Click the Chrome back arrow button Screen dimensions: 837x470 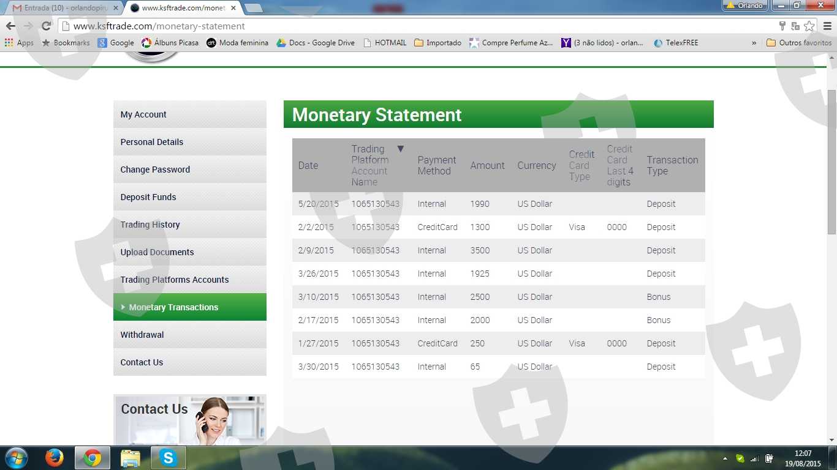pyautogui.click(x=10, y=26)
